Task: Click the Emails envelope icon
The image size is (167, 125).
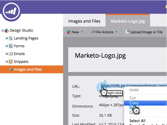Action: pyautogui.click(x=11, y=54)
